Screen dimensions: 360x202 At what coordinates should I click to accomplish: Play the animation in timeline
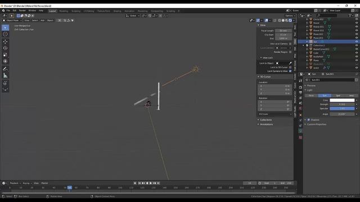151,183
